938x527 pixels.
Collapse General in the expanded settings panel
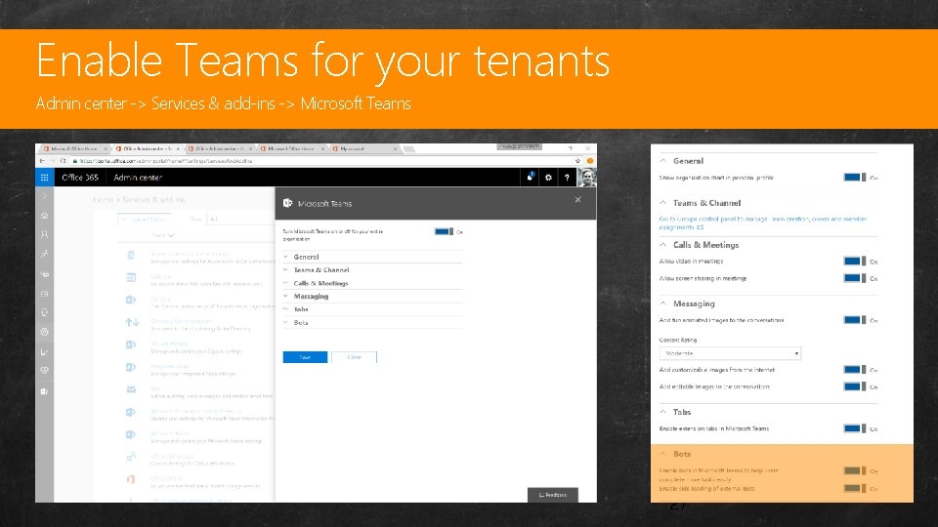point(662,161)
